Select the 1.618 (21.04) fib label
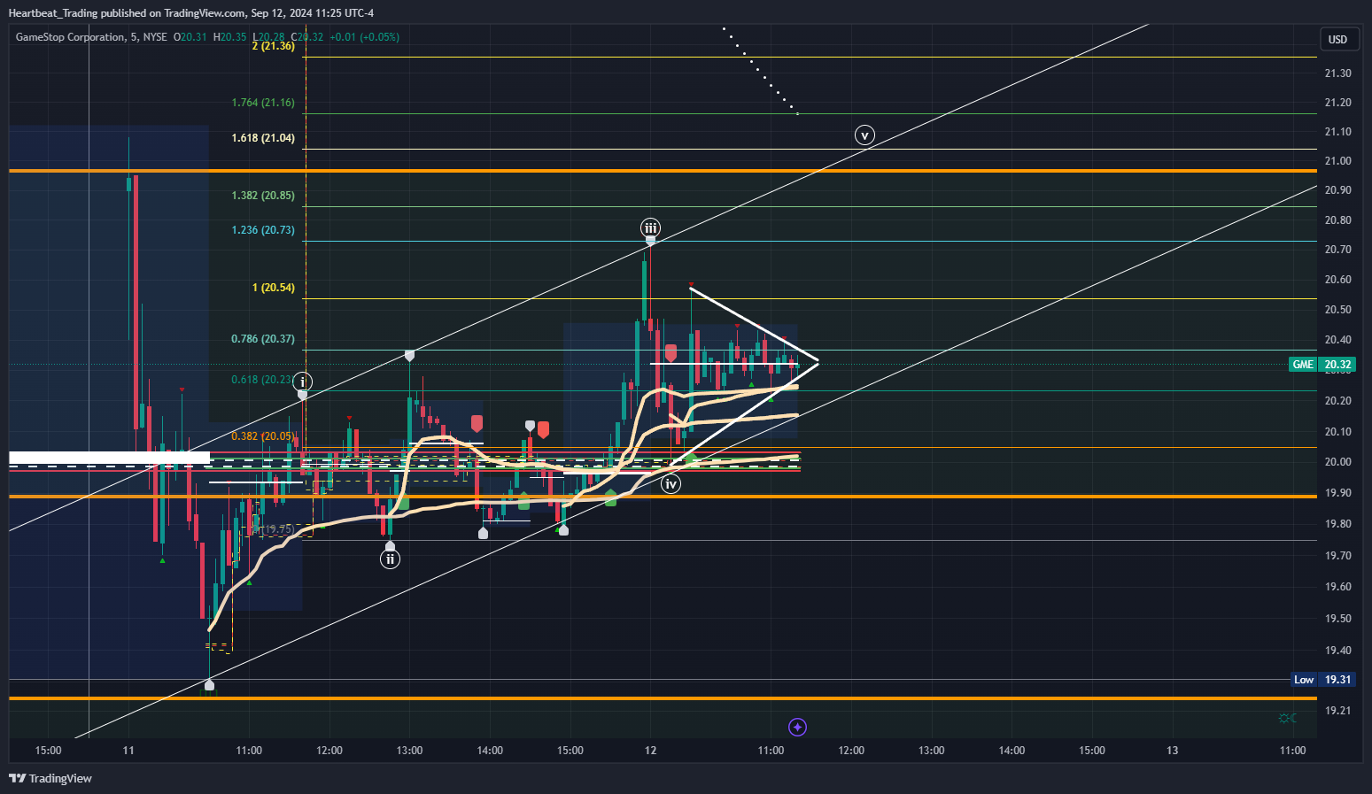Viewport: 1372px width, 794px height. coord(263,138)
